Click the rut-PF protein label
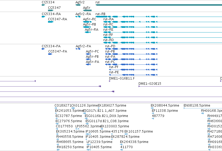This screenshot has width=222, height=151. tap(113, 67)
